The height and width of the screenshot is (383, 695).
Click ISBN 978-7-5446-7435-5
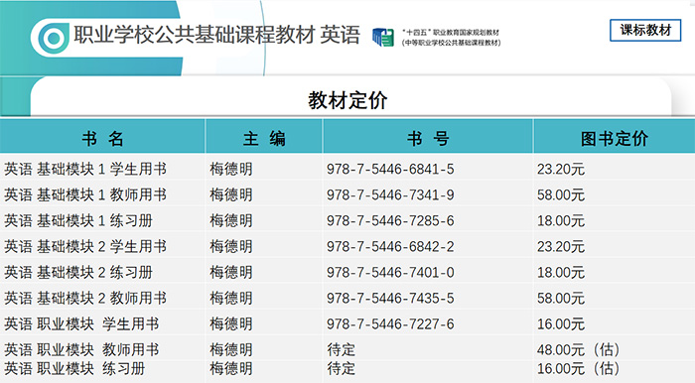point(390,298)
